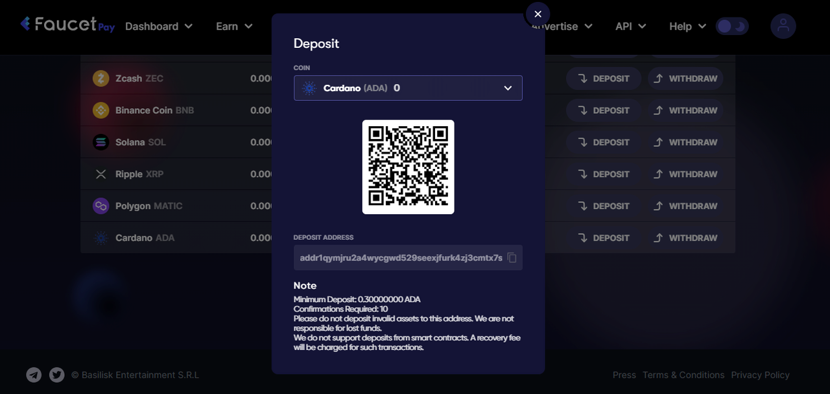Click the Basilisk Entertainment S.R.L copyright text
This screenshot has width=830, height=394.
click(x=135, y=375)
